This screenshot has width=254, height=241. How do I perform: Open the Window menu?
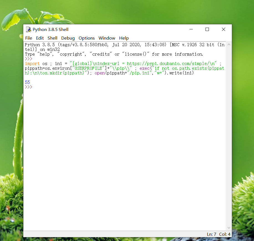coord(107,38)
